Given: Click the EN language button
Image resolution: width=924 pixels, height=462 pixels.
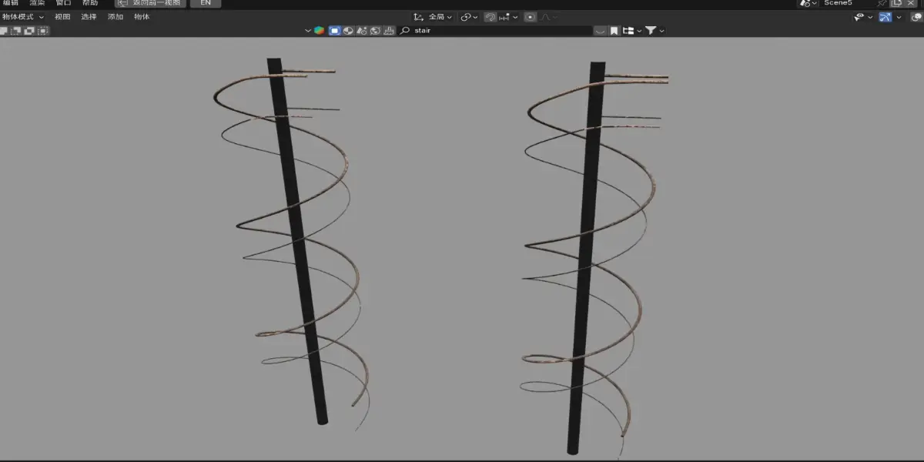Looking at the screenshot, I should point(206,3).
